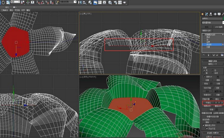Open the 属性 ribbon tab
224x138 pixels.
pos(28,10)
